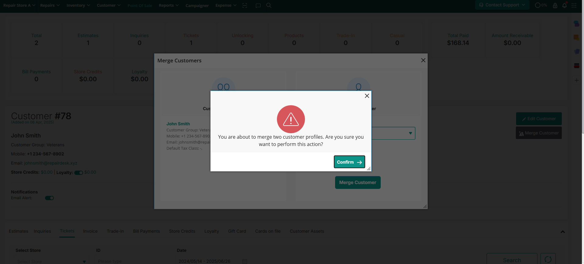Click the Estimates summary card

pyautogui.click(x=88, y=40)
